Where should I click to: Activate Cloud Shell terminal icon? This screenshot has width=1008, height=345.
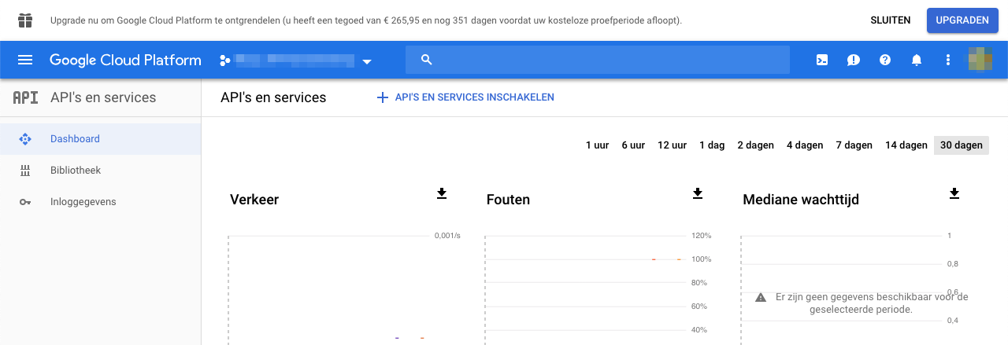pos(822,61)
